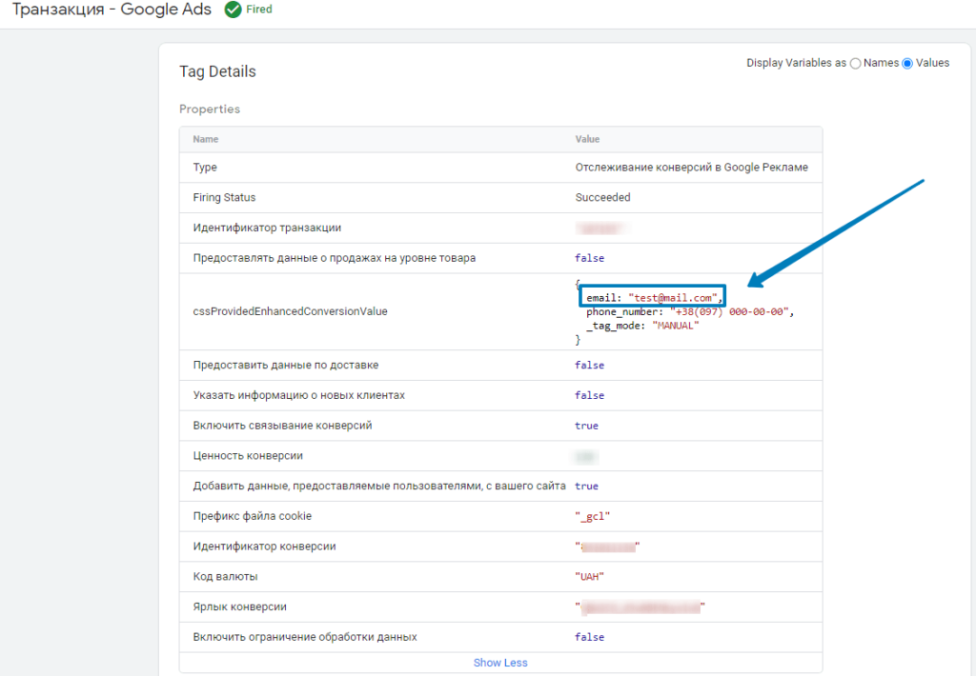Click the Type row label

pyautogui.click(x=205, y=168)
